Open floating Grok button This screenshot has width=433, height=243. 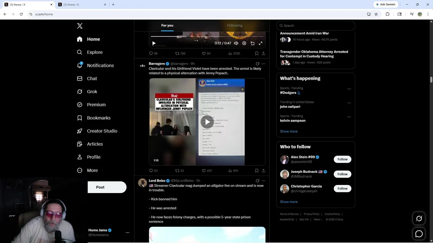click(x=419, y=219)
